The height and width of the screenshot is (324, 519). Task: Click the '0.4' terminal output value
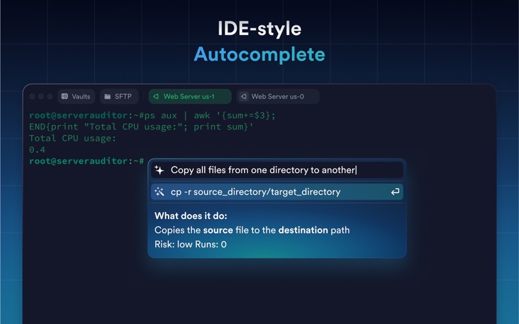37,150
